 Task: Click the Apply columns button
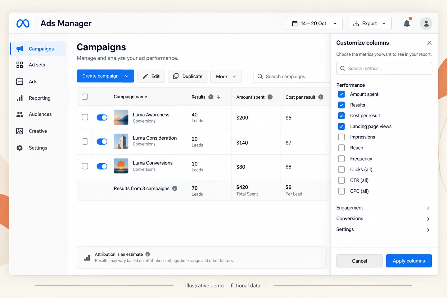click(x=409, y=261)
